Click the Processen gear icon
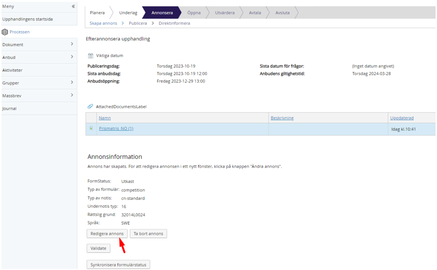The height and width of the screenshot is (270, 437). coord(5,32)
